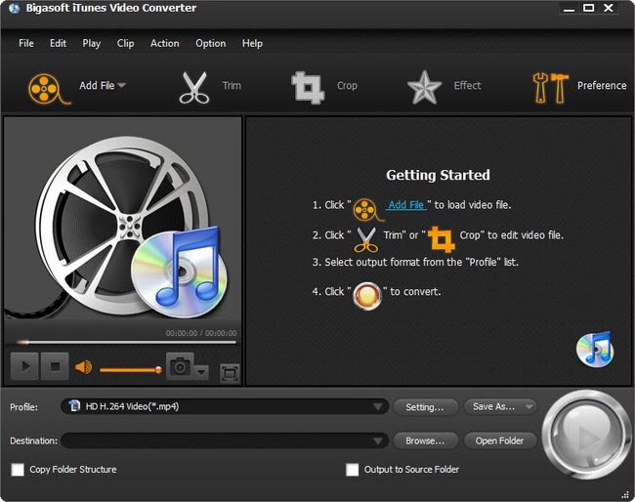Toggle full screen preview icon
The height and width of the screenshot is (502, 635).
pyautogui.click(x=230, y=373)
